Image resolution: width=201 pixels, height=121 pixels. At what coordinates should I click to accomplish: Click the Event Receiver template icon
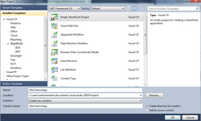tap(54, 61)
